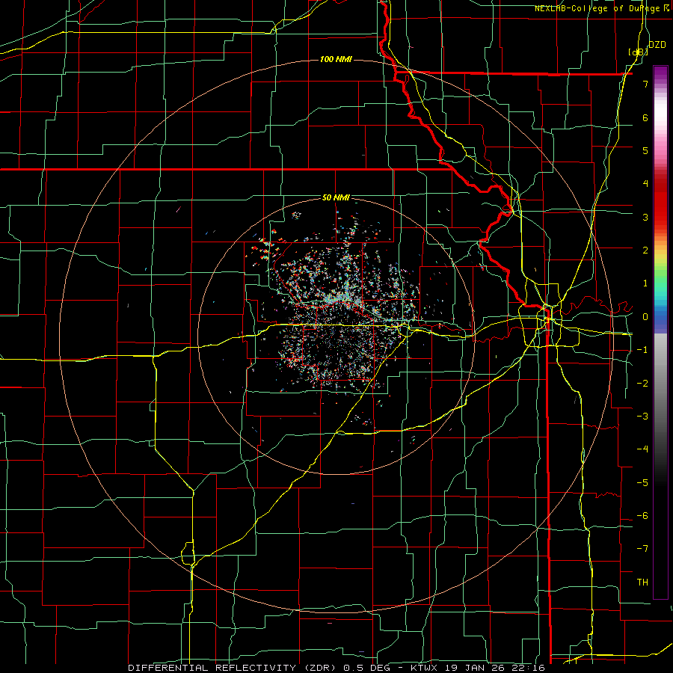Screen dimensions: 673x673
Task: Click the -6 value on the color scale
Action: pos(642,516)
